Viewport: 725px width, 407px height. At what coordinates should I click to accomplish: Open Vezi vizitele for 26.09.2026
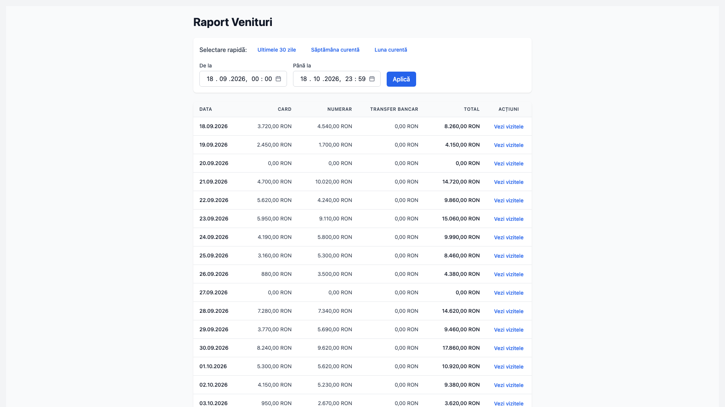click(x=509, y=274)
